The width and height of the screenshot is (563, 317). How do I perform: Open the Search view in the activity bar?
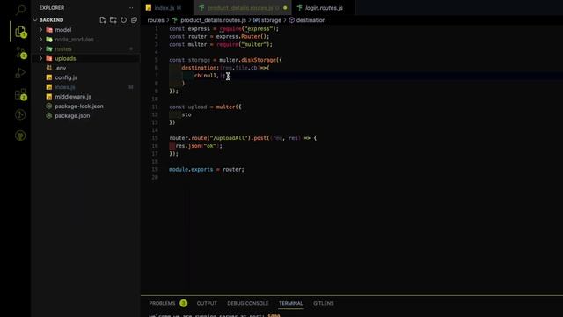pos(20,10)
